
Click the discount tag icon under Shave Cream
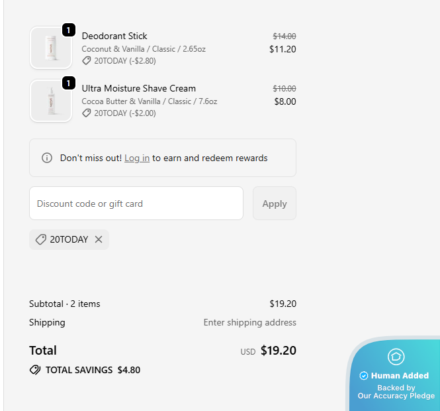coord(87,113)
